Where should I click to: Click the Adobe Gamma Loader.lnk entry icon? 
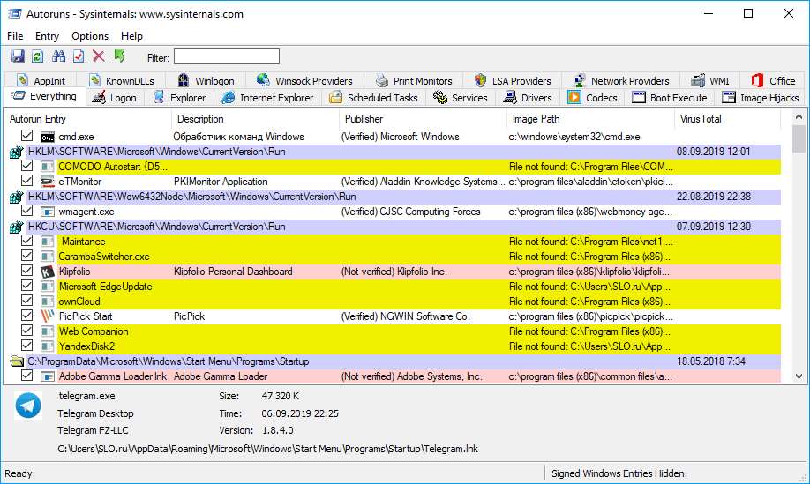click(48, 376)
